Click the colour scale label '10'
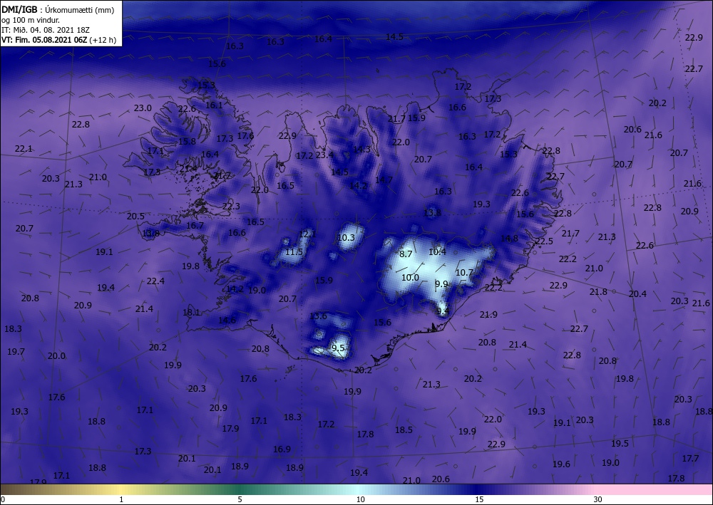 point(360,499)
